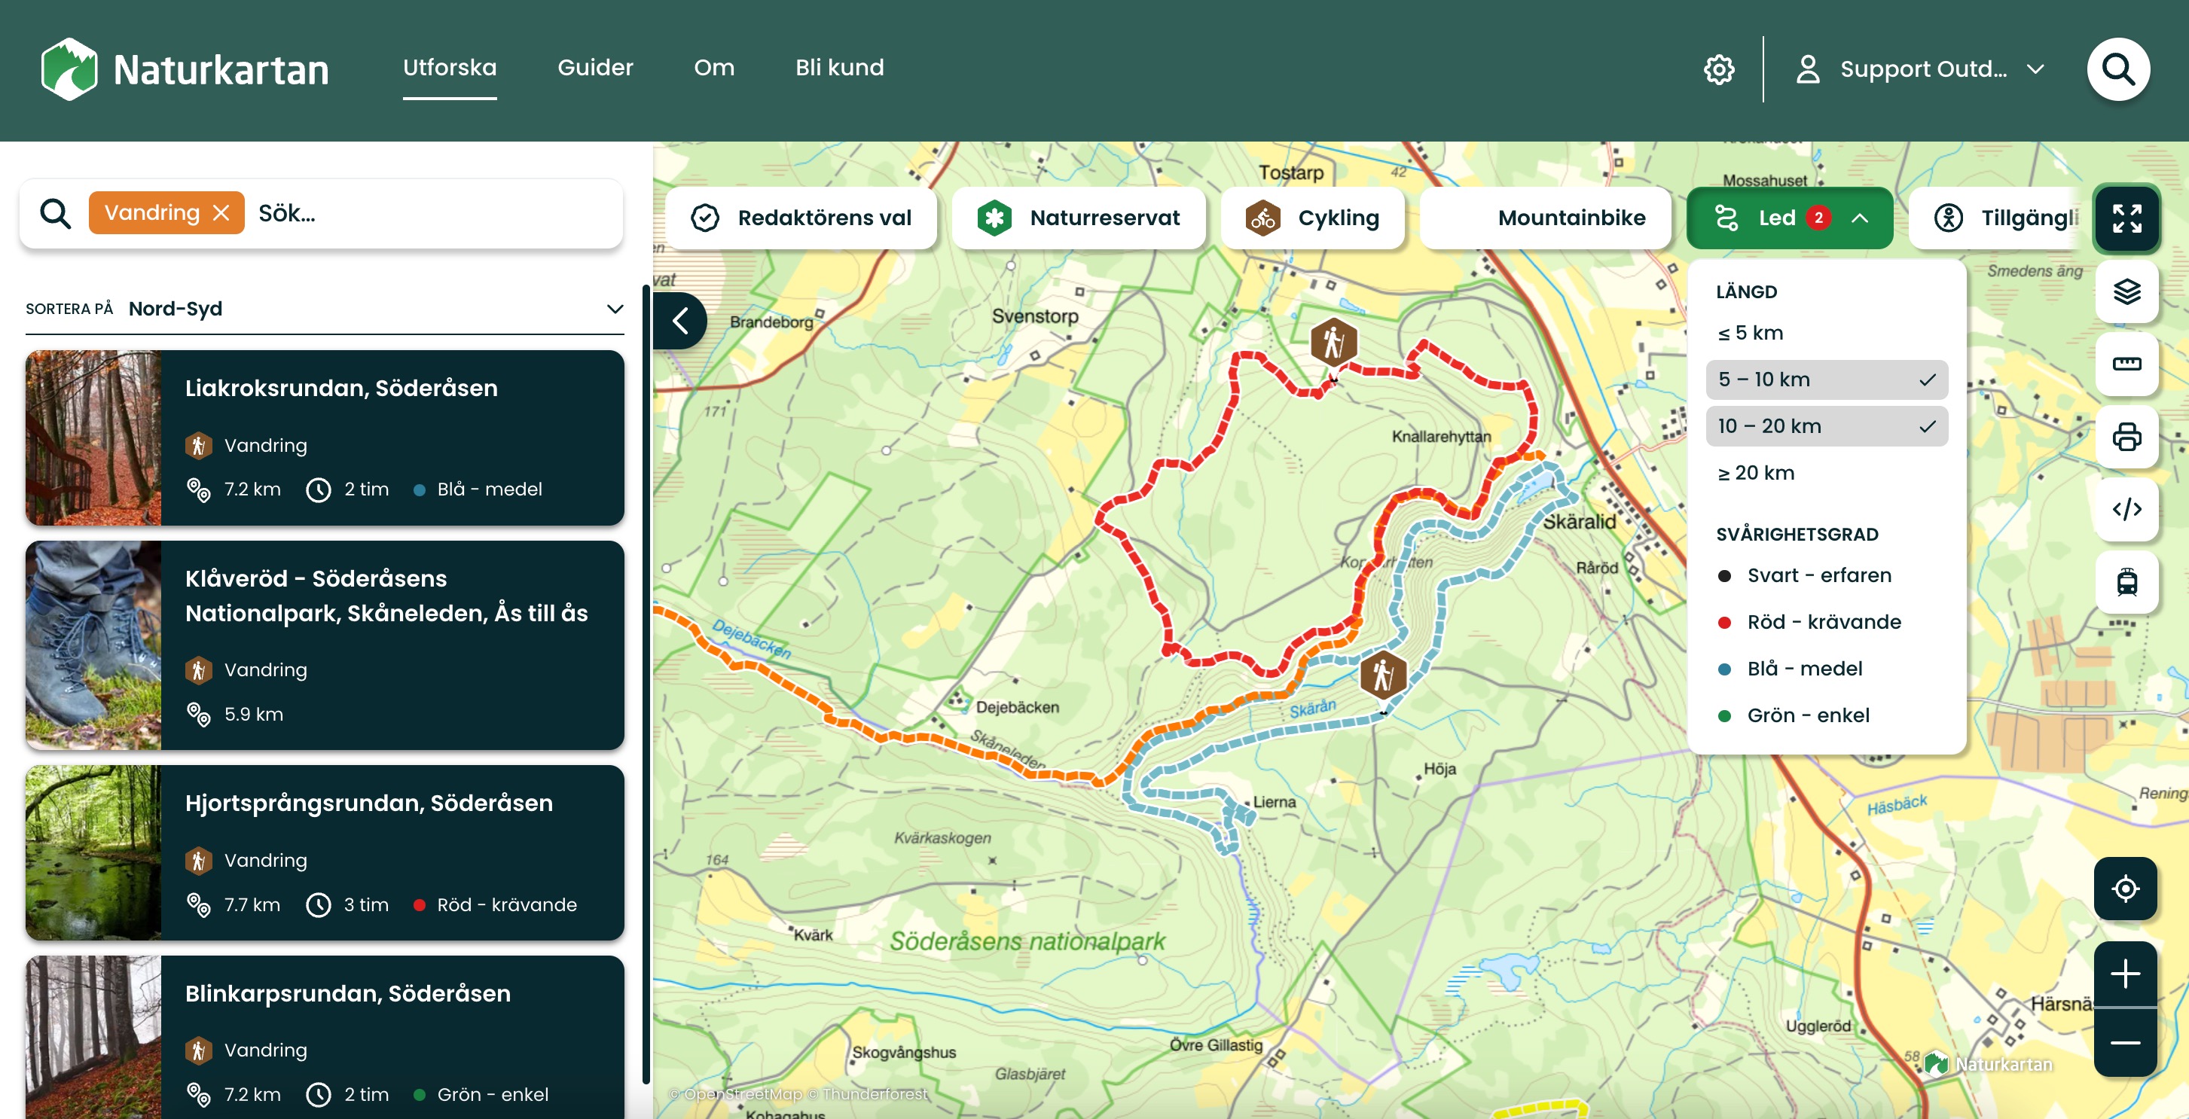2189x1119 pixels.
Task: Click the Naturreservat green badge icon
Action: [994, 218]
